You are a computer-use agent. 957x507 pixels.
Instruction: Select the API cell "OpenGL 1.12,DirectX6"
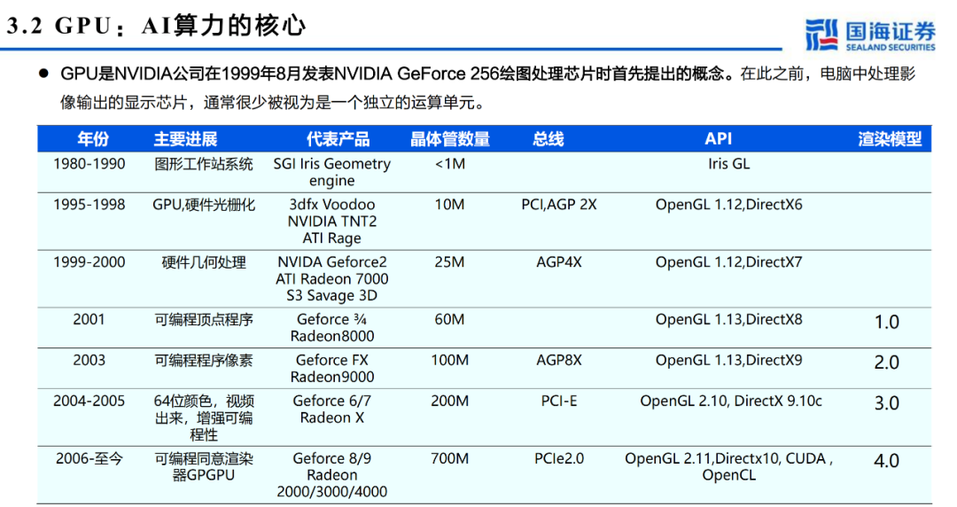tap(728, 205)
